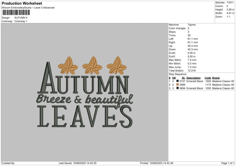Click the Stitches count 11611
Image resolution: width=236 pixels, height=166 pixels.
[x=231, y=3]
